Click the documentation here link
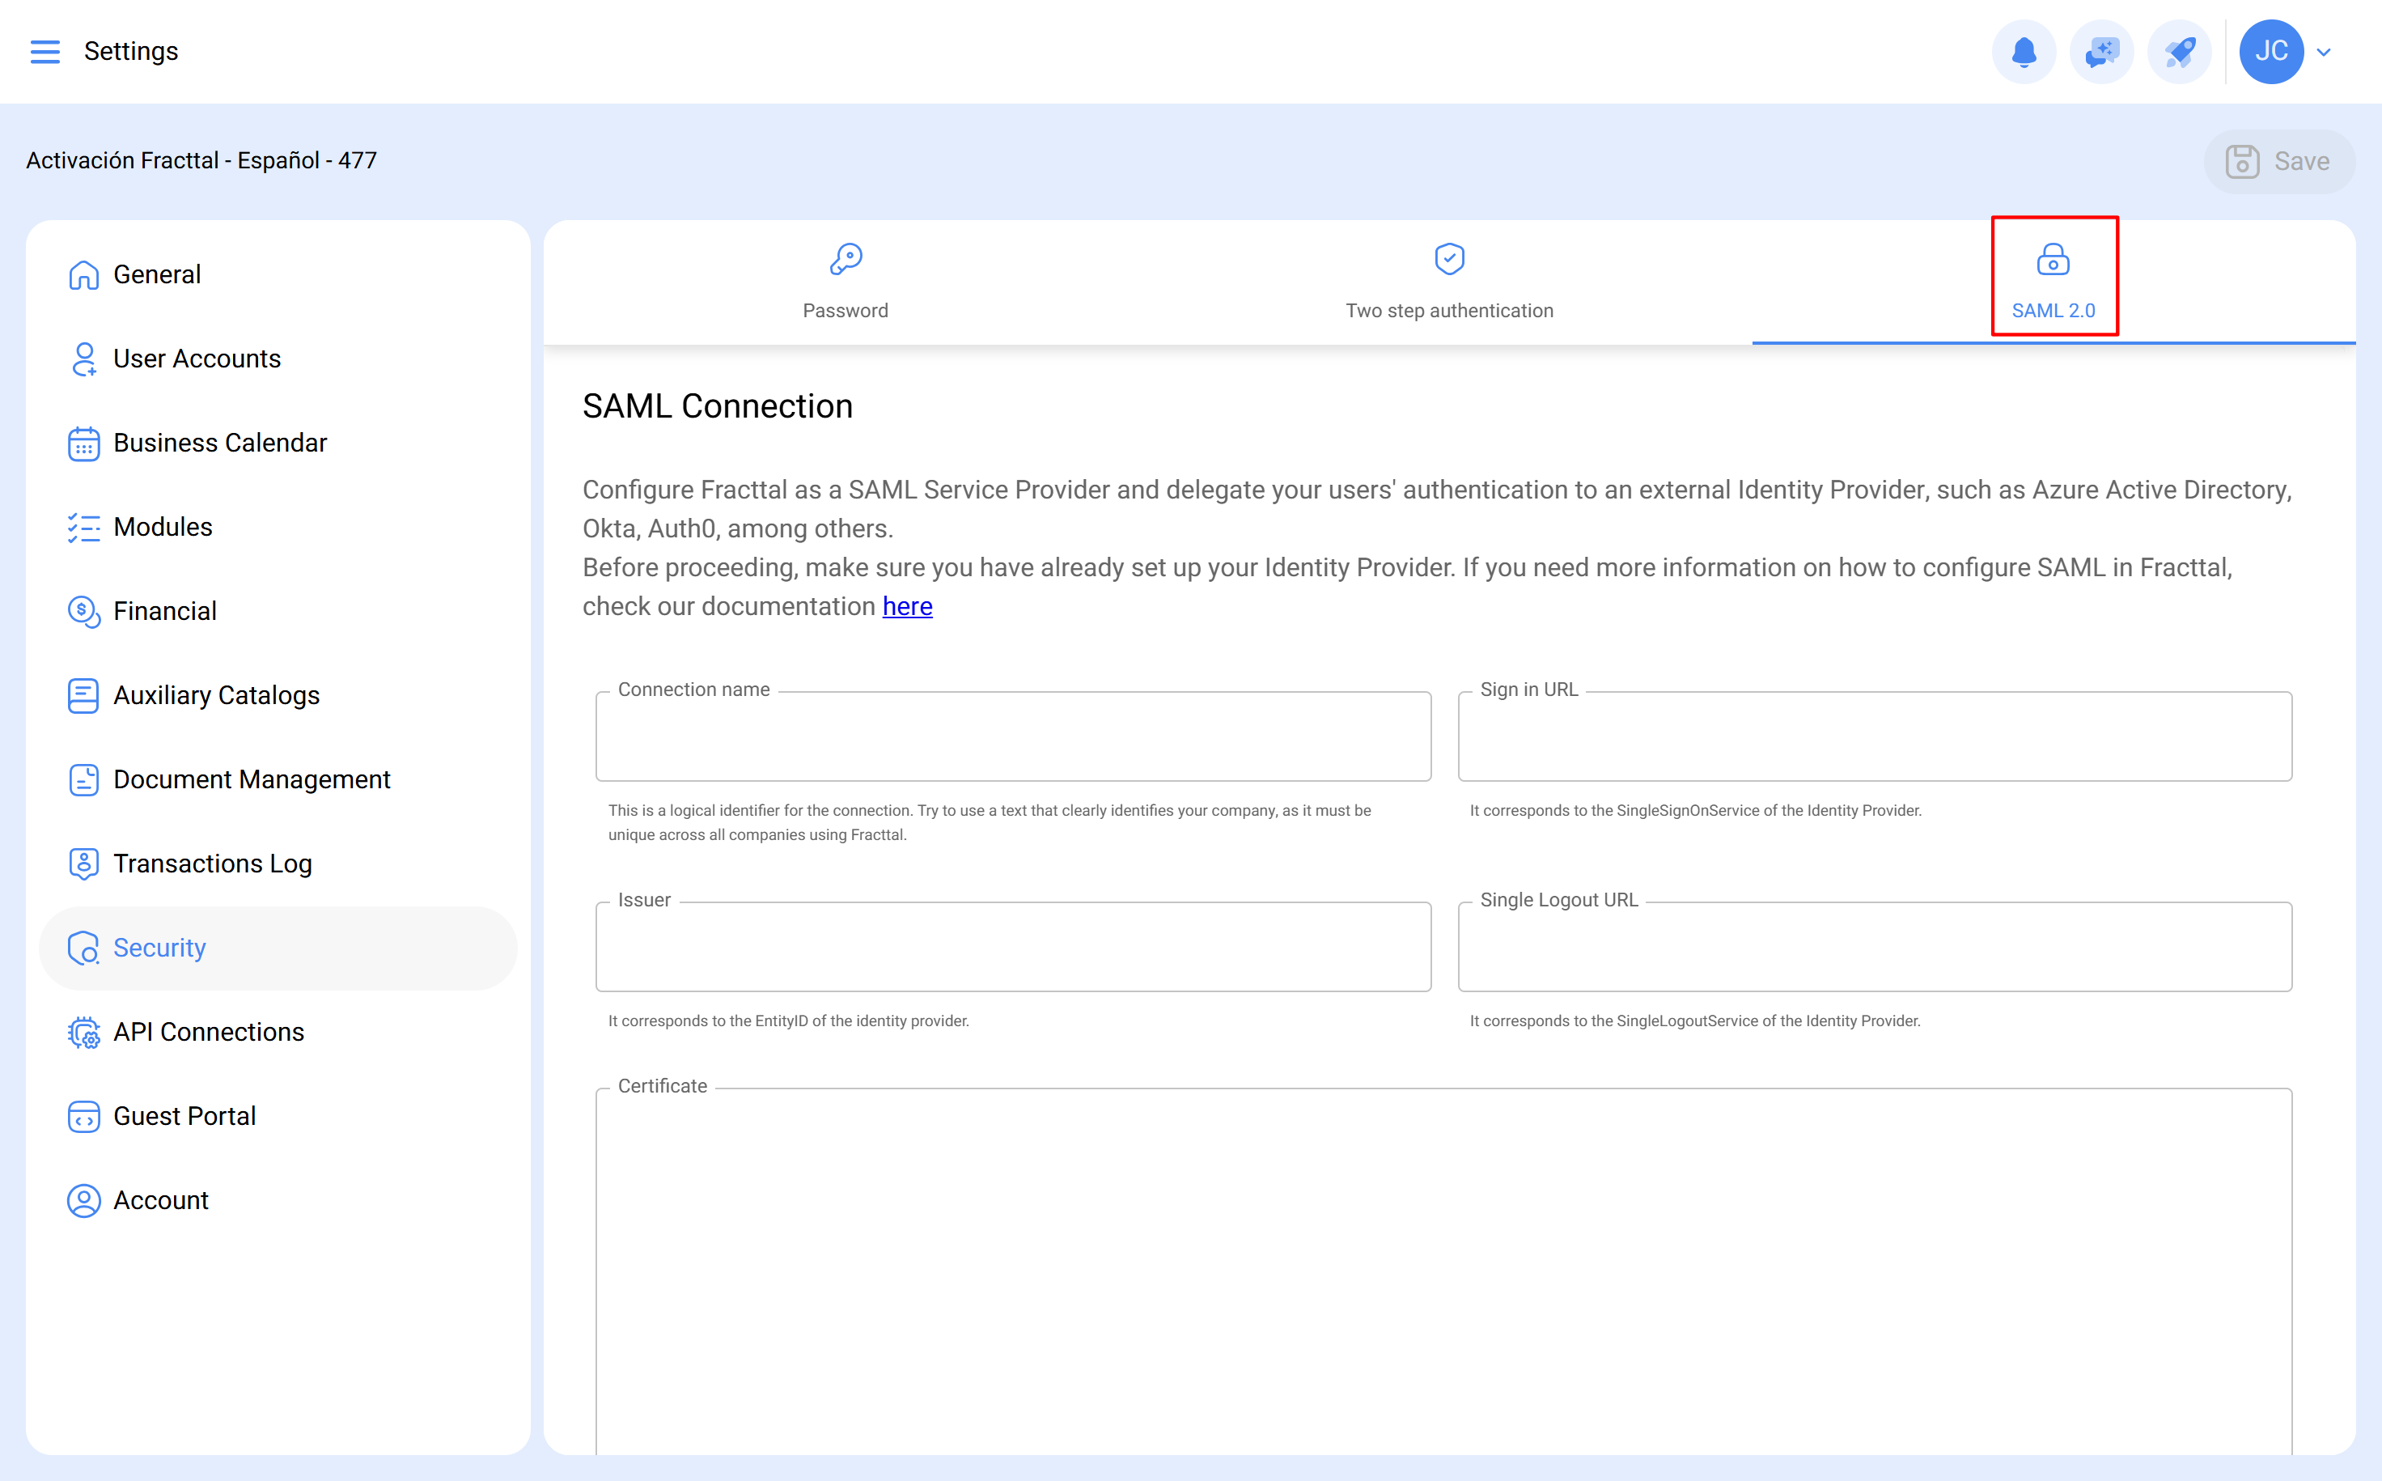2382x1481 pixels. [x=906, y=605]
